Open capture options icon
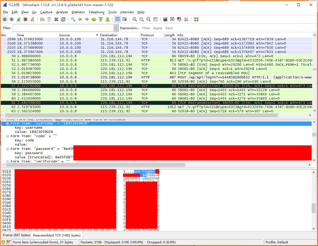The image size is (318, 246). tap(12, 19)
